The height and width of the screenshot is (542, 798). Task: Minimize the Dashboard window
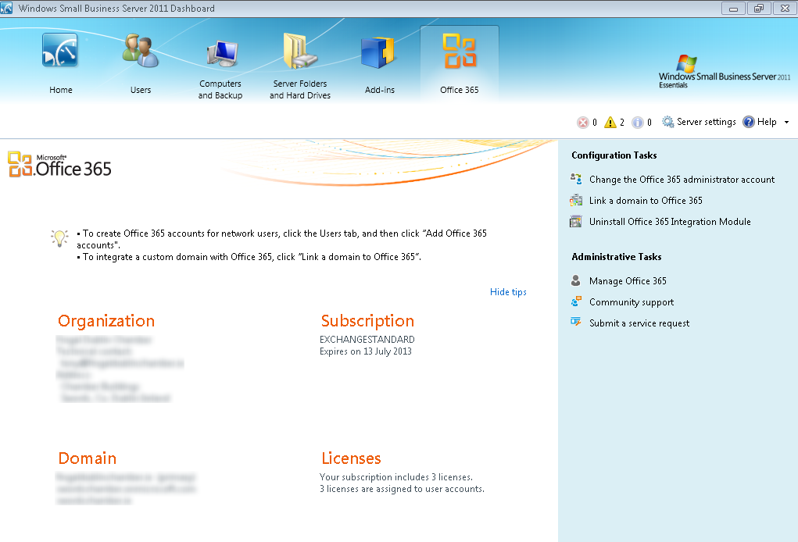(733, 8)
